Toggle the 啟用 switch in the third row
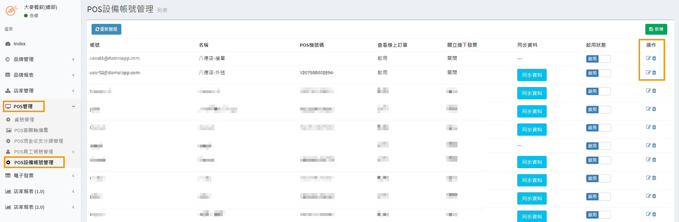Screen dimensions: 679x222 (598, 91)
